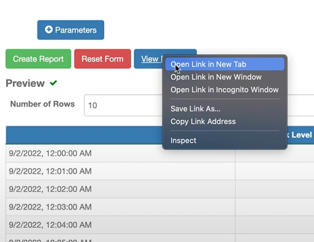
Task: Click the plus icon in Parameters
Action: tap(49, 30)
